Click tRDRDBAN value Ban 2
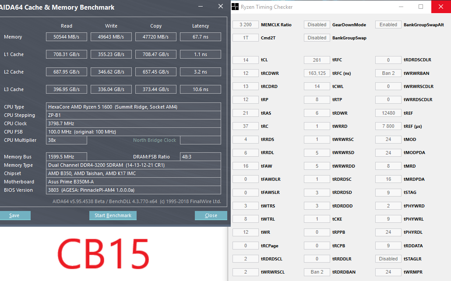 (317, 272)
